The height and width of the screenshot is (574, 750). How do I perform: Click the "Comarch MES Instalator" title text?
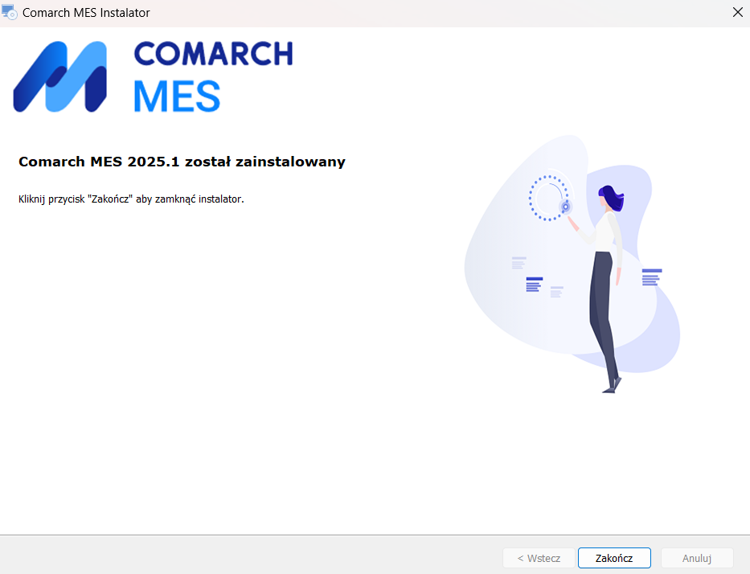pos(86,13)
